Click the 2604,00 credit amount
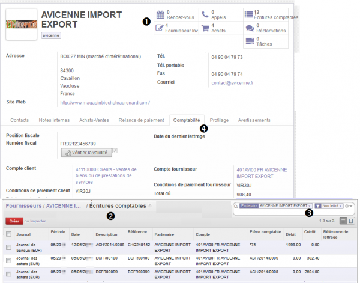The height and width of the screenshot is (283, 360). [312, 272]
